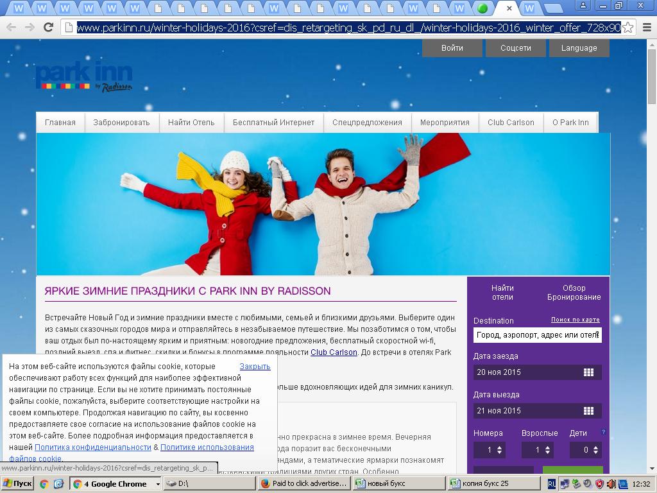Close the active browser tab
This screenshot has height=493, width=657.
tap(509, 8)
